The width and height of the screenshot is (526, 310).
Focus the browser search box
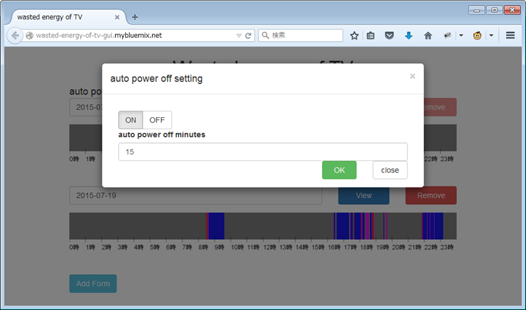point(301,35)
